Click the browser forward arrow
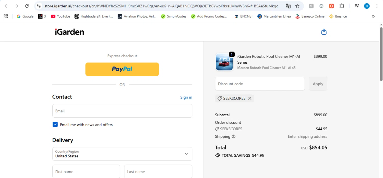 (x=17, y=6)
